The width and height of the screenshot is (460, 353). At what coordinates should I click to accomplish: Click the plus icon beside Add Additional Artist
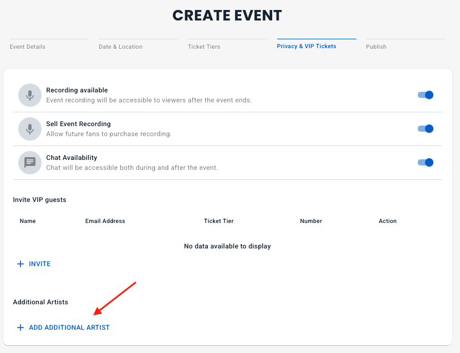coord(21,328)
